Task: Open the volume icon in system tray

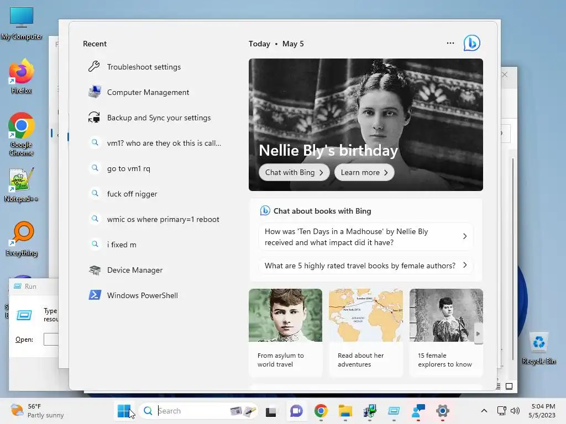Action: pos(515,411)
